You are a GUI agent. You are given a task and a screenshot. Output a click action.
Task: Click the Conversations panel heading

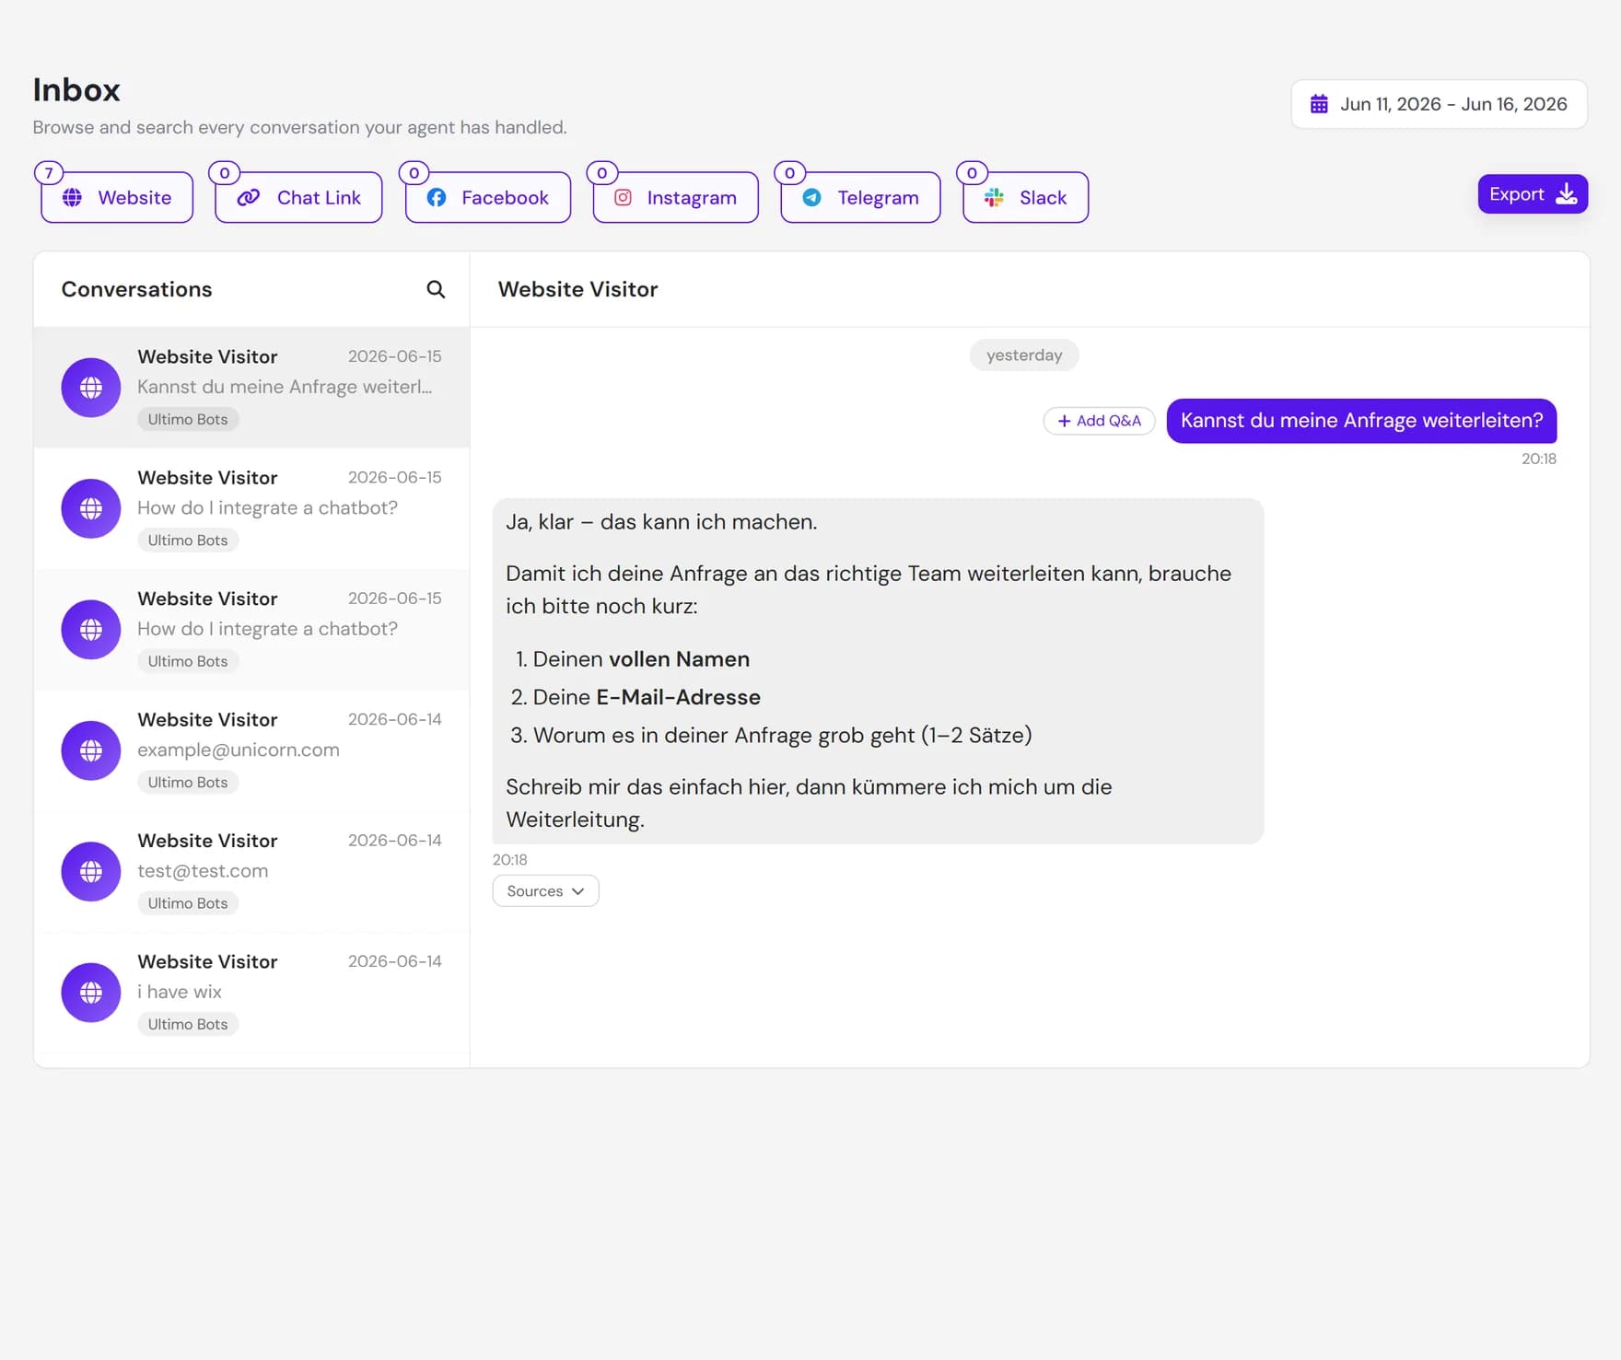[136, 289]
